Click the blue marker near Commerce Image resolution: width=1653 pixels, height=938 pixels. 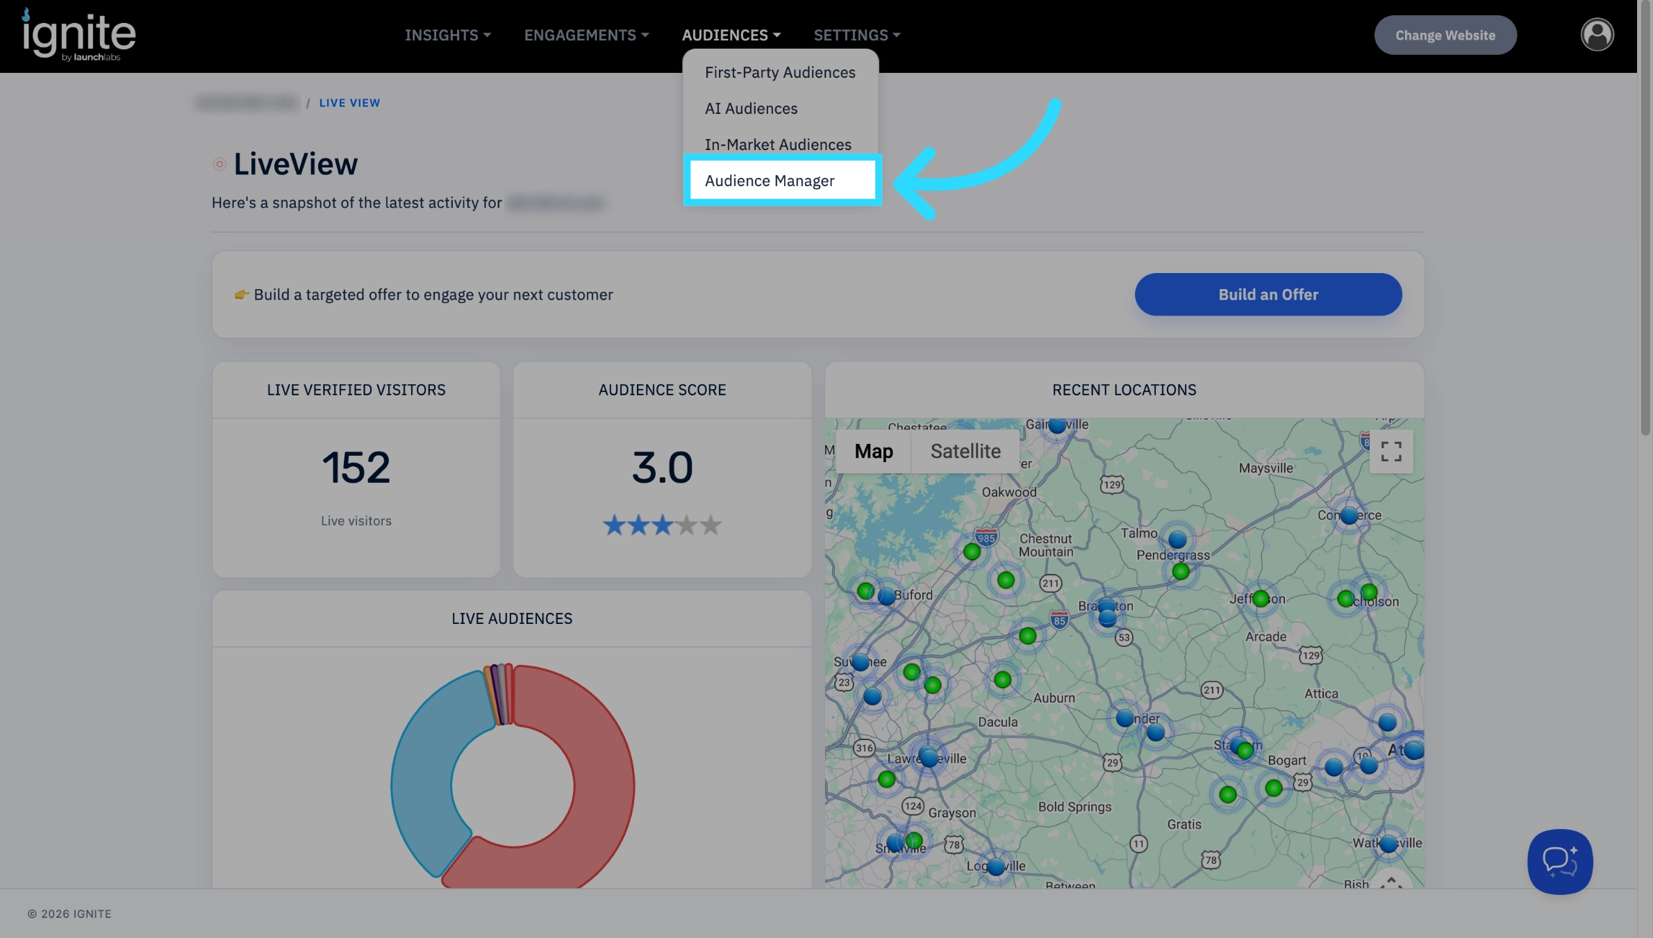click(x=1349, y=516)
